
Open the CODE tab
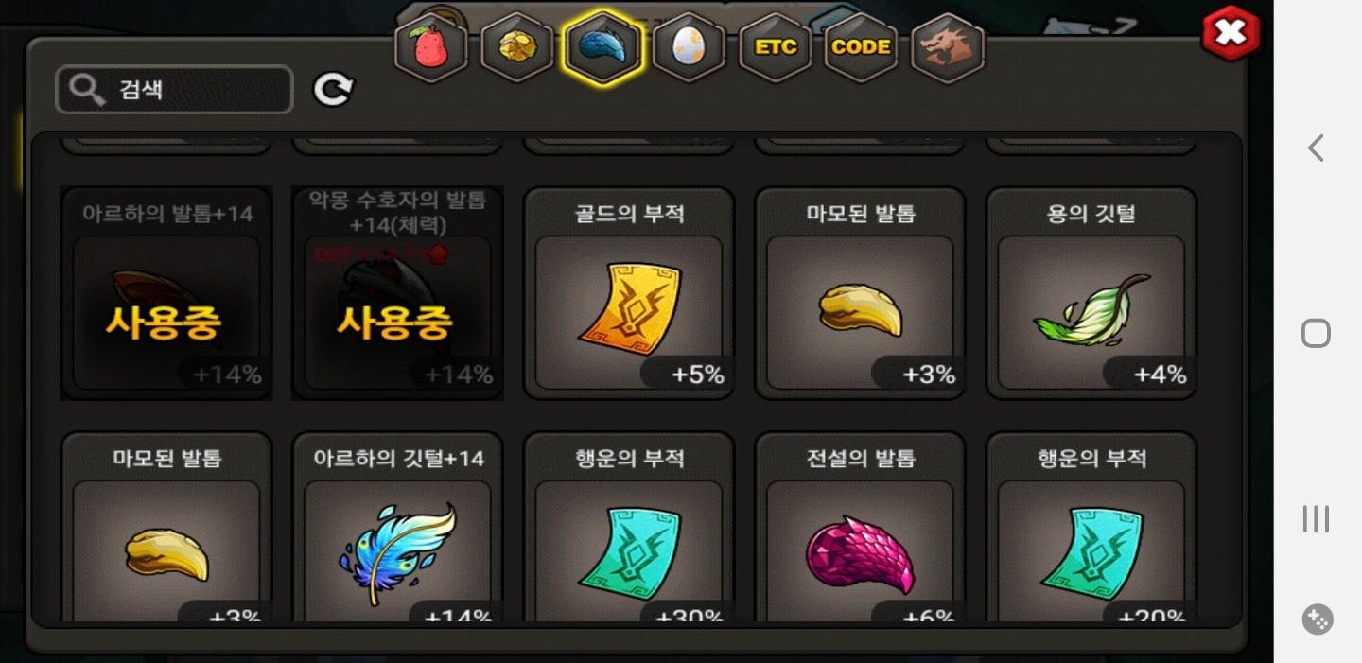861,47
